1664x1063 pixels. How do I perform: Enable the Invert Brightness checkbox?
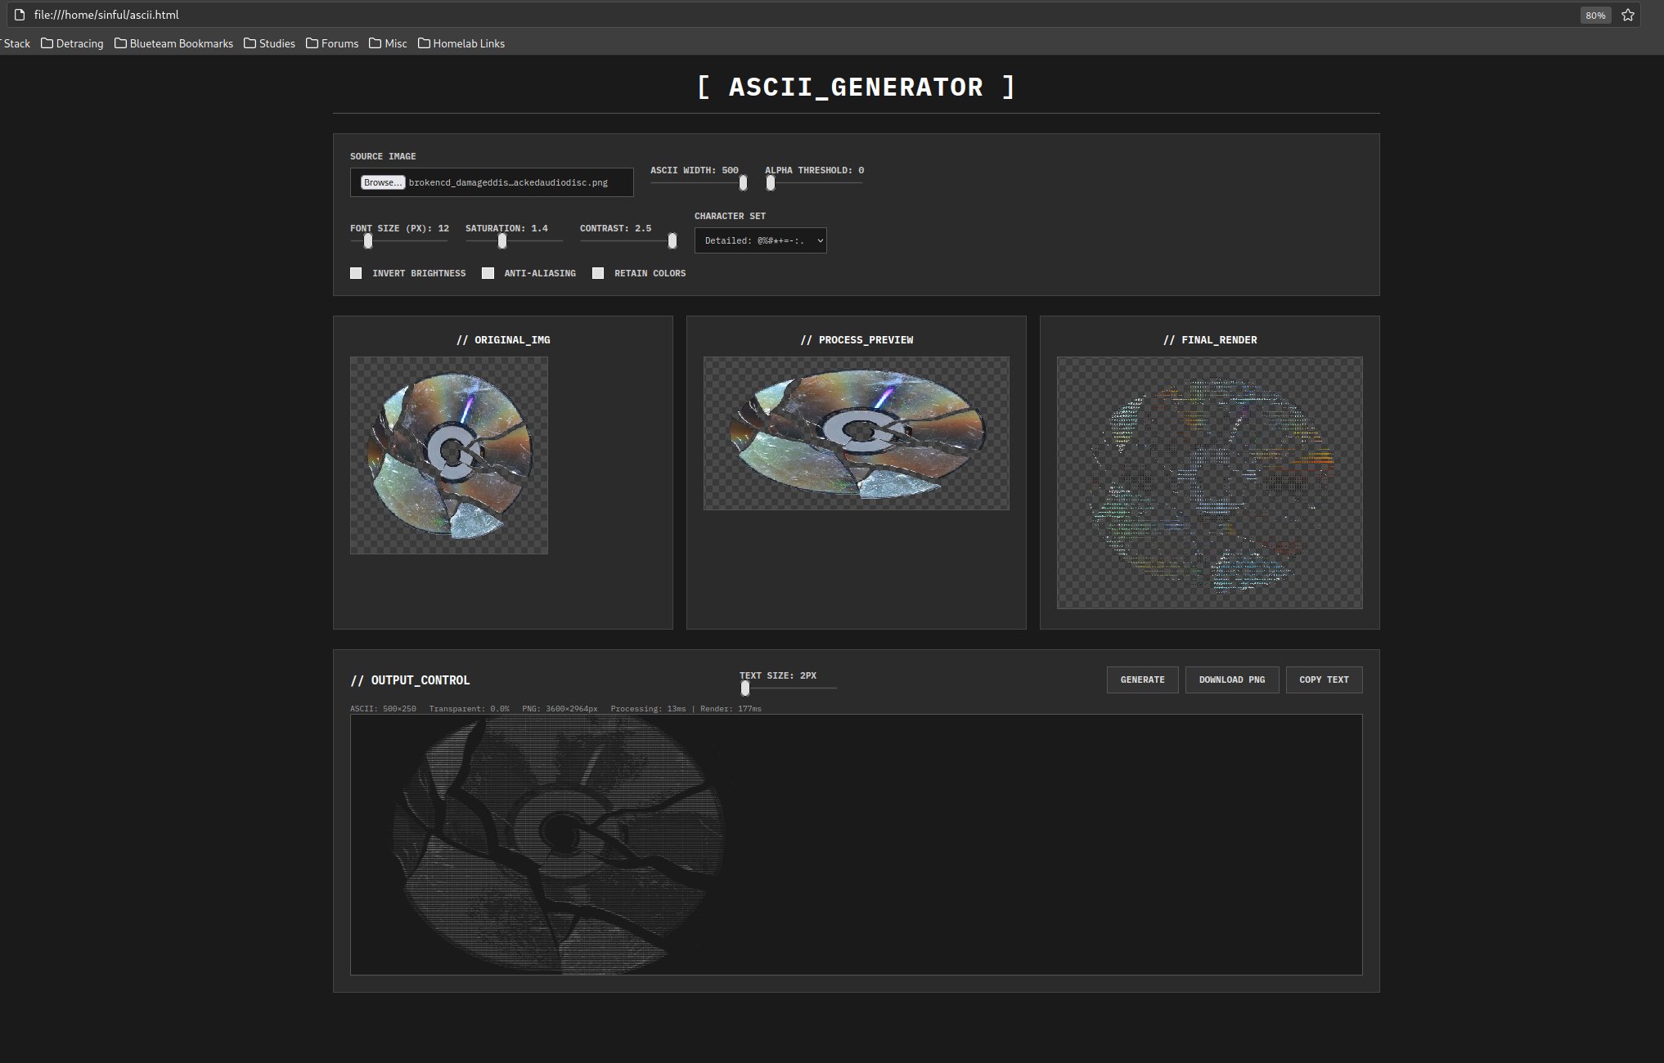pyautogui.click(x=356, y=273)
